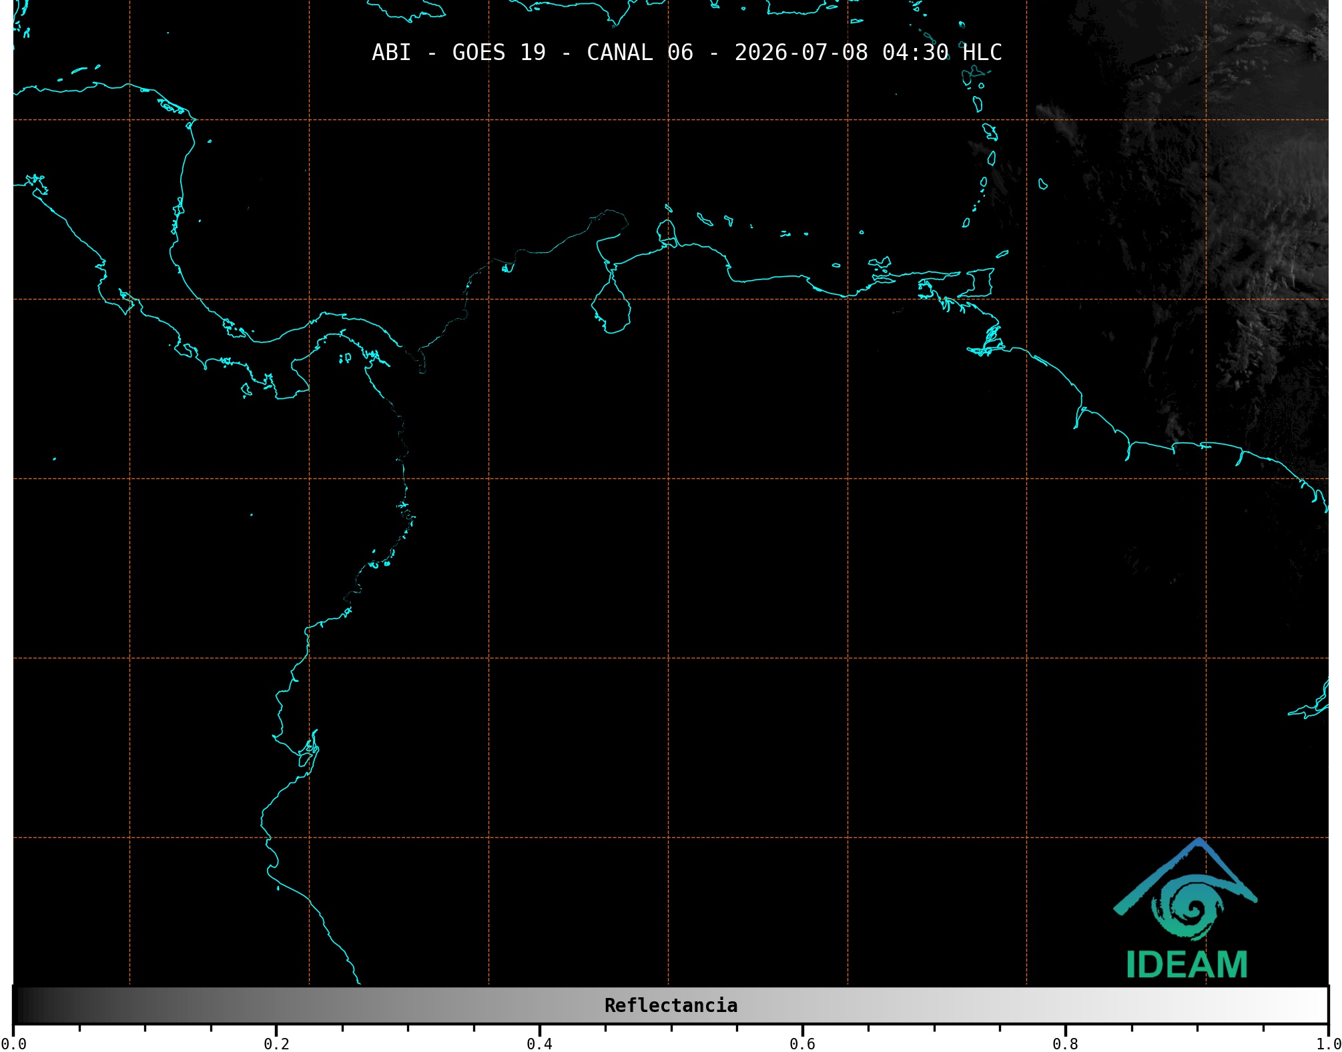Screen dimensions: 1342x1052
Task: Click the 0.6 colorbar tick label
Action: click(802, 1044)
